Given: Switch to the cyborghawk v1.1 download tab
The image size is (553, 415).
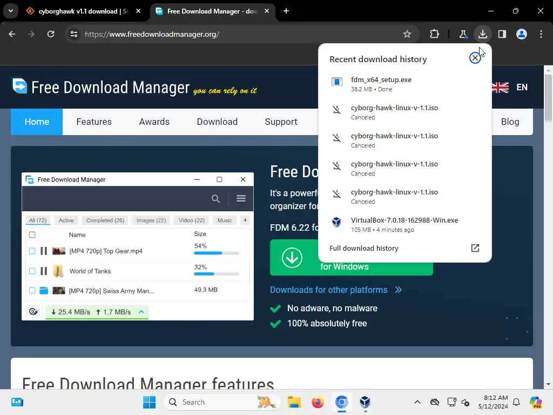Looking at the screenshot, I should point(83,11).
